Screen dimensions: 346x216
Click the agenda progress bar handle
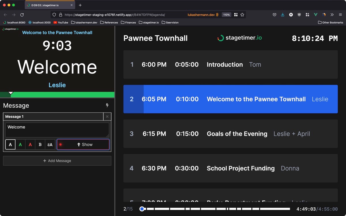142,209
